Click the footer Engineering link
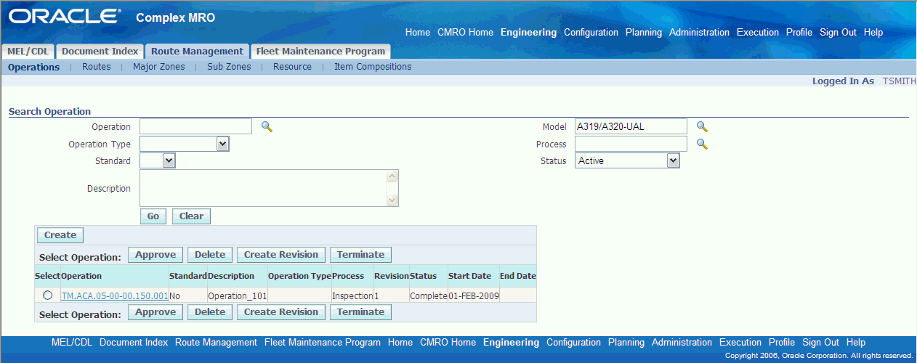Screen dimensions: 917x363 (511, 343)
